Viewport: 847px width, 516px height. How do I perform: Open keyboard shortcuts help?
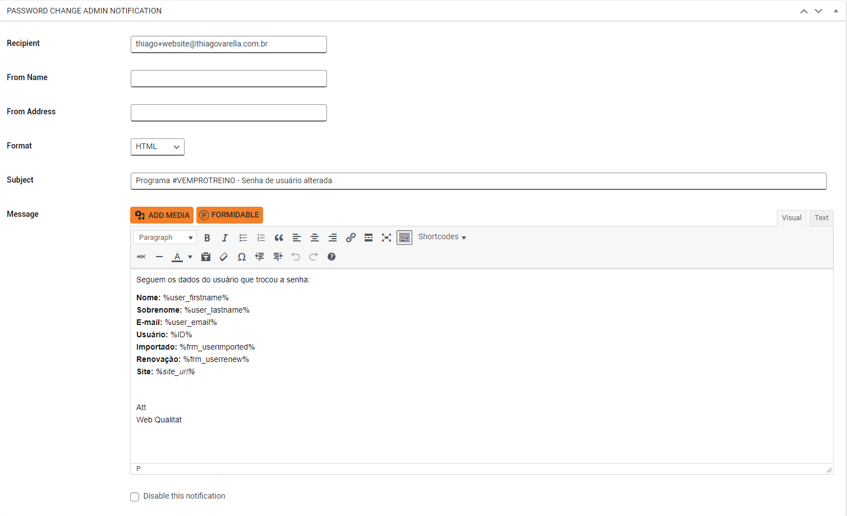(332, 257)
